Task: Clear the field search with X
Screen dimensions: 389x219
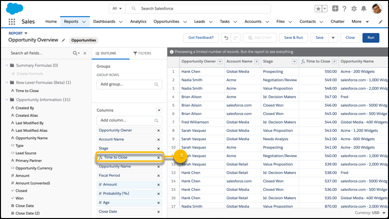Action: tap(85, 53)
